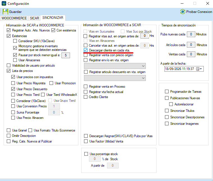Enable Autorelacionar checkbox
Image resolution: width=213 pixels, height=181 pixels.
pyautogui.click(x=171, y=104)
